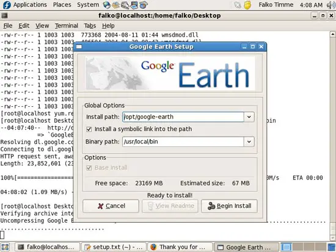Viewport: 336px width, 252px height.
Task: Click the Fedora logo icon in the panel
Action: 7,5
